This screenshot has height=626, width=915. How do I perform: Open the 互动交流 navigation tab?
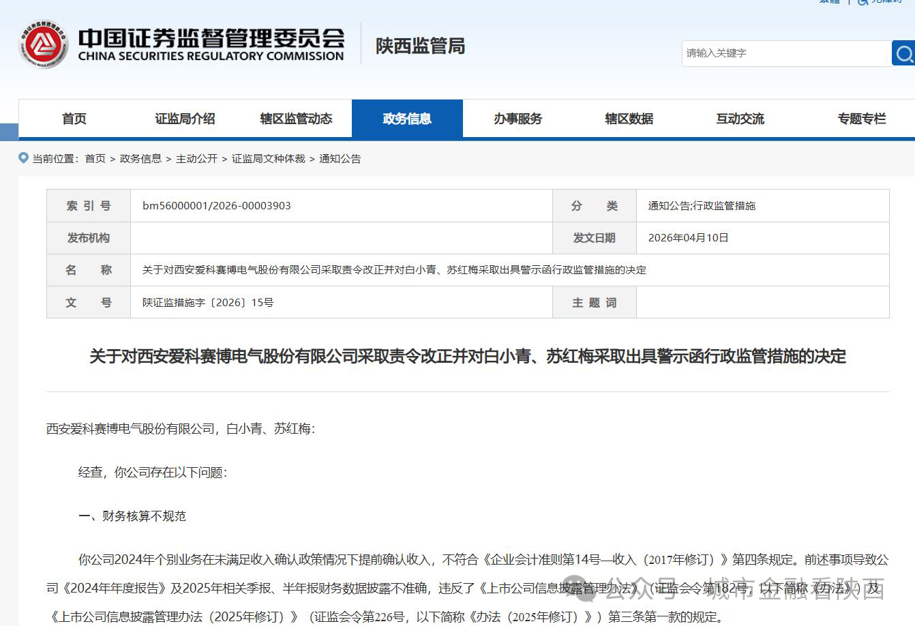click(x=740, y=119)
